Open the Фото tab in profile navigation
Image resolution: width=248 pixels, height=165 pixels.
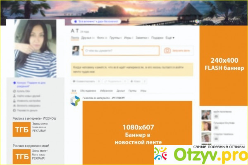pyautogui.click(x=101, y=38)
